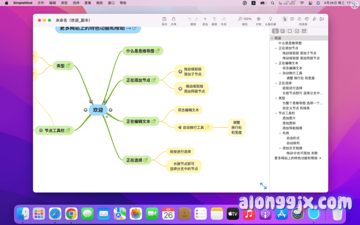Open the 共享 (Share) toolbar button
This screenshot has height=225, width=360.
pos(174,19)
